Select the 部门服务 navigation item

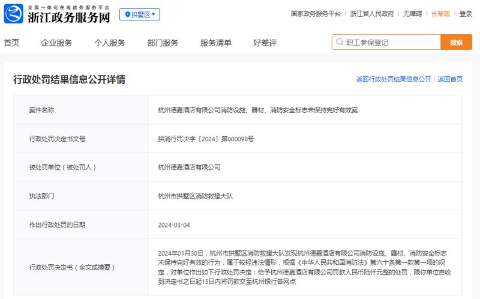tap(163, 43)
